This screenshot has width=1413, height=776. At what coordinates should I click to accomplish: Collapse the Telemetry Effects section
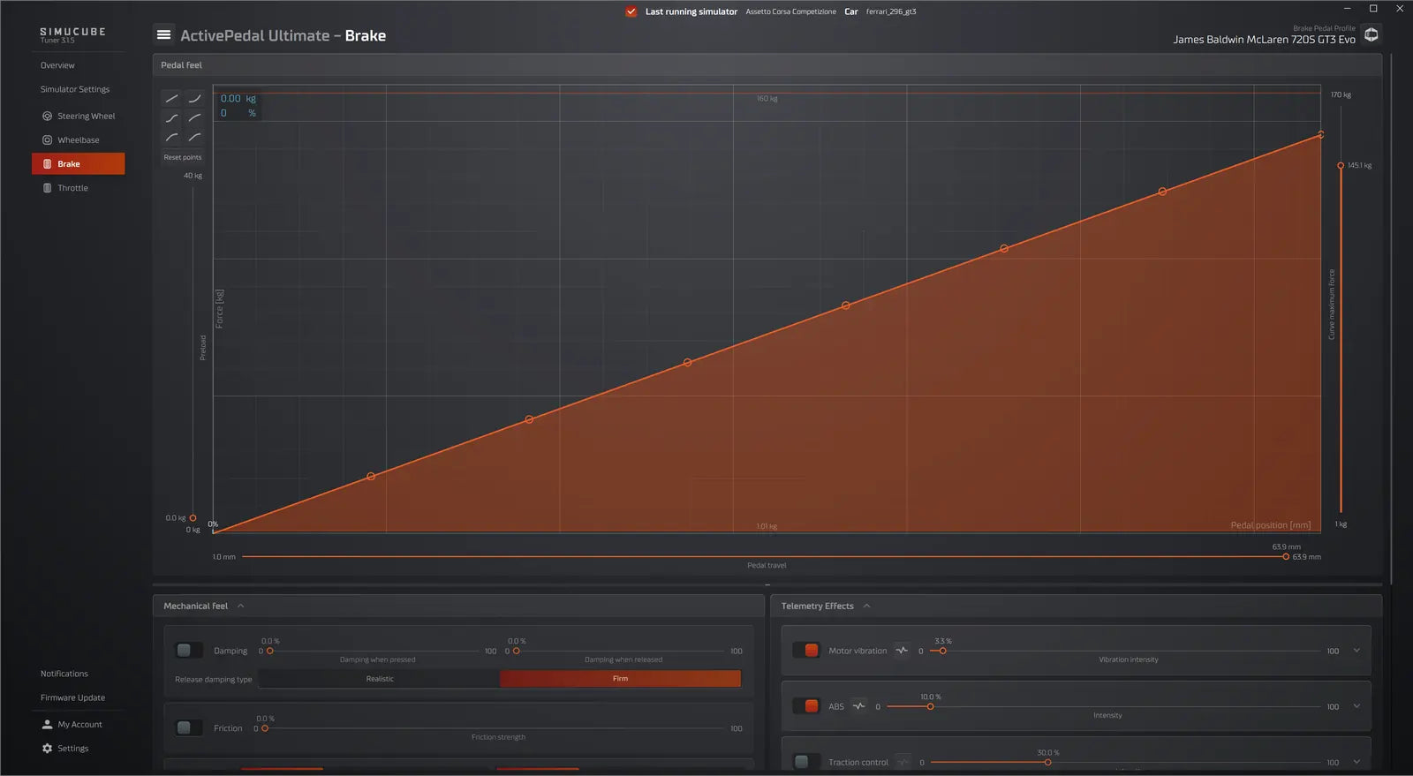tap(866, 606)
